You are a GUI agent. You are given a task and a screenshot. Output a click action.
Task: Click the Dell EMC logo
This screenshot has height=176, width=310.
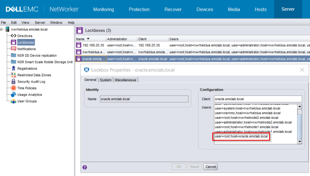22,9
